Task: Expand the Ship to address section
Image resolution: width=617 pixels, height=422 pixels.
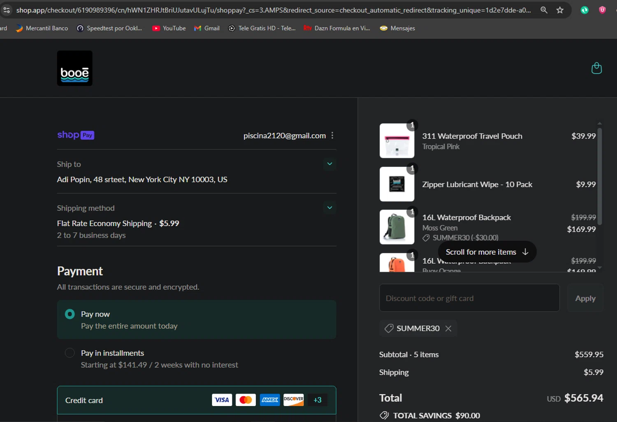Action: click(329, 164)
